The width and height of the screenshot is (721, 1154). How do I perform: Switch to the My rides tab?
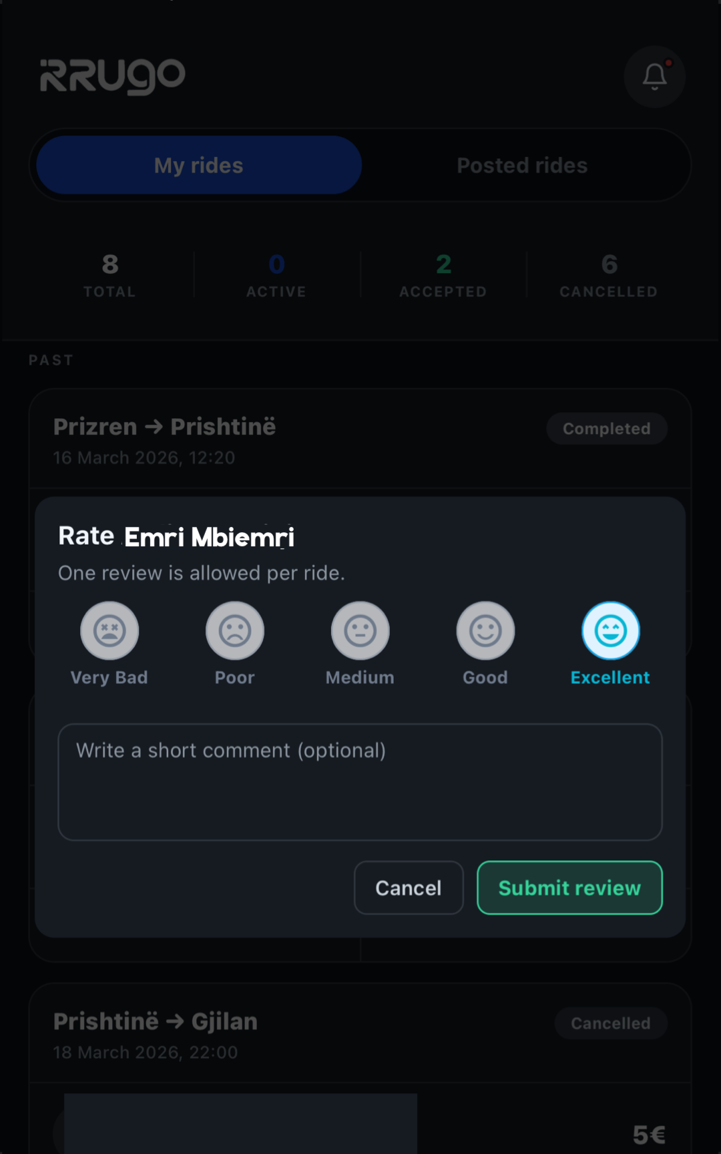coord(199,166)
